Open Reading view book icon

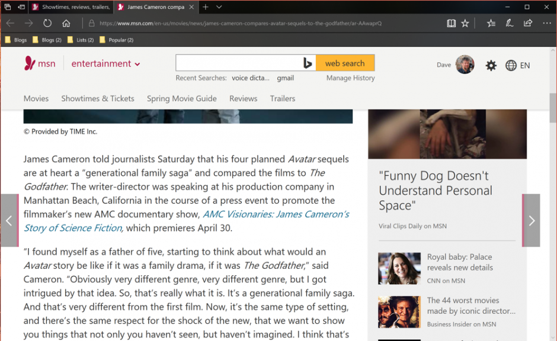[x=451, y=23]
